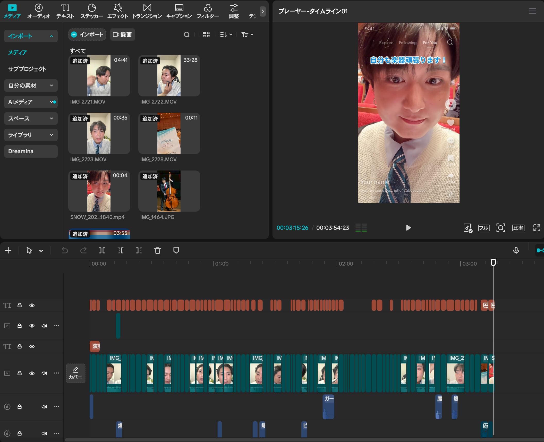
Task: Open more options on the upper audio track
Action: (57, 406)
